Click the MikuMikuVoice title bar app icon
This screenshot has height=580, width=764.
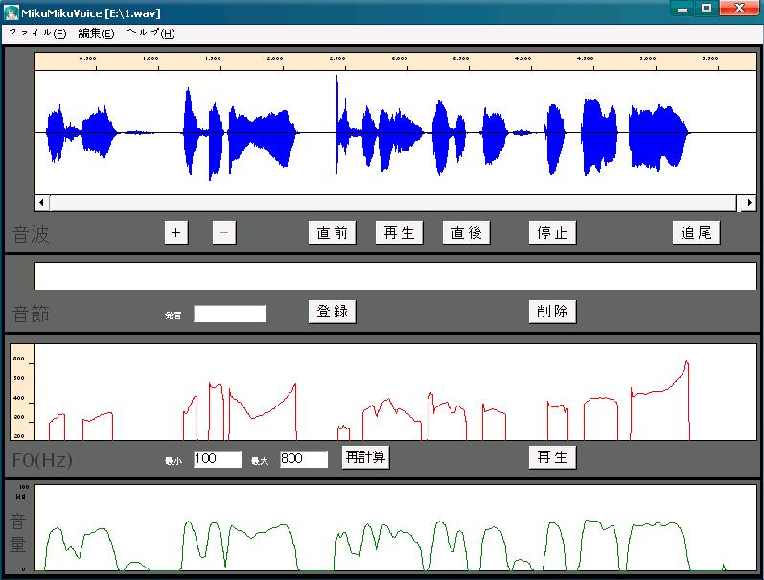(11, 12)
